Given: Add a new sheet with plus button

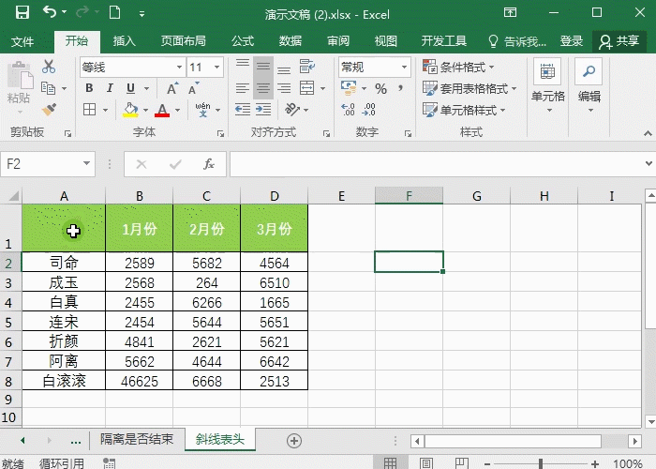Looking at the screenshot, I should (x=294, y=440).
